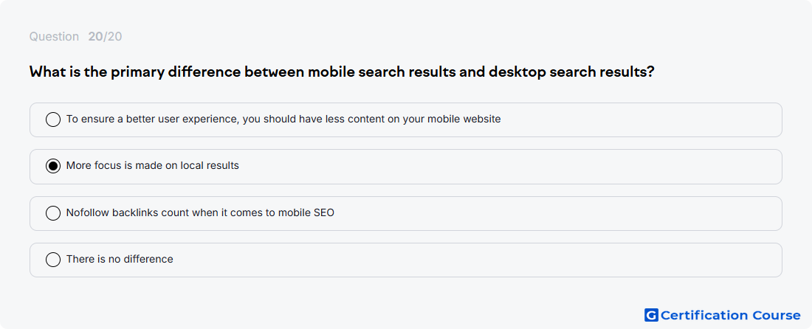Click the blue G logo icon

point(650,315)
